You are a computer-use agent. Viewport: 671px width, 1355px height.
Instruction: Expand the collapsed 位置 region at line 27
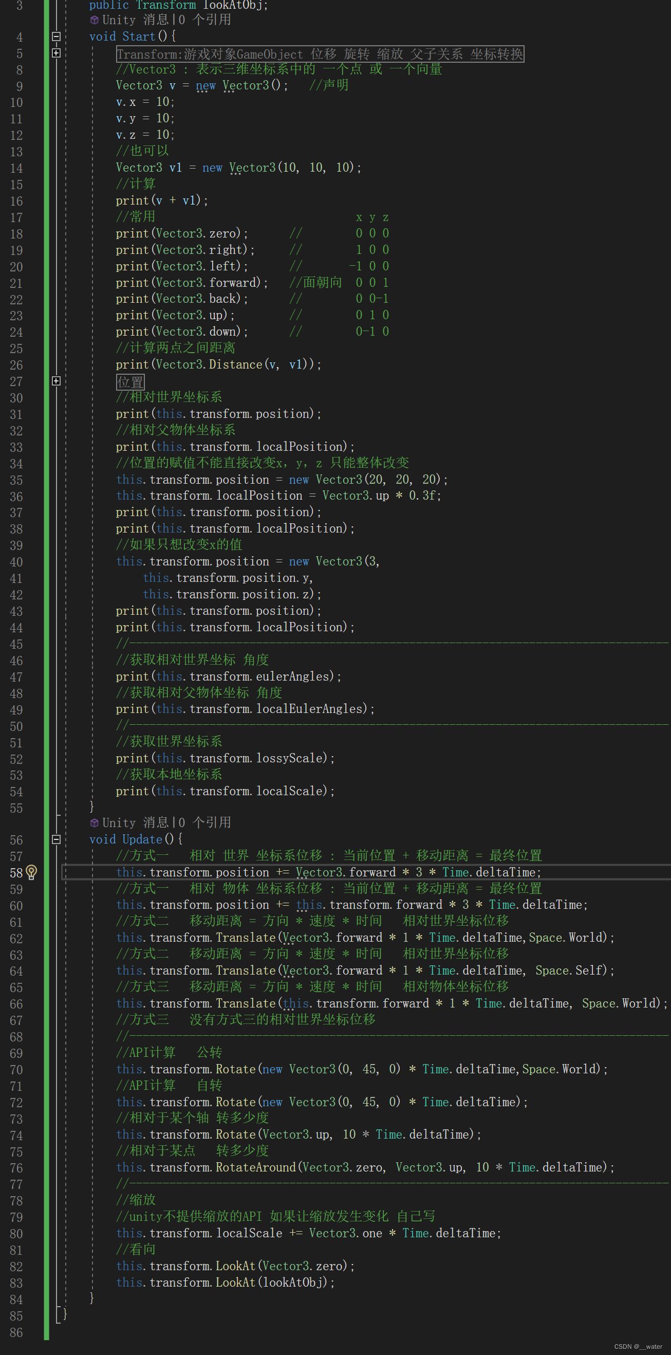click(57, 381)
